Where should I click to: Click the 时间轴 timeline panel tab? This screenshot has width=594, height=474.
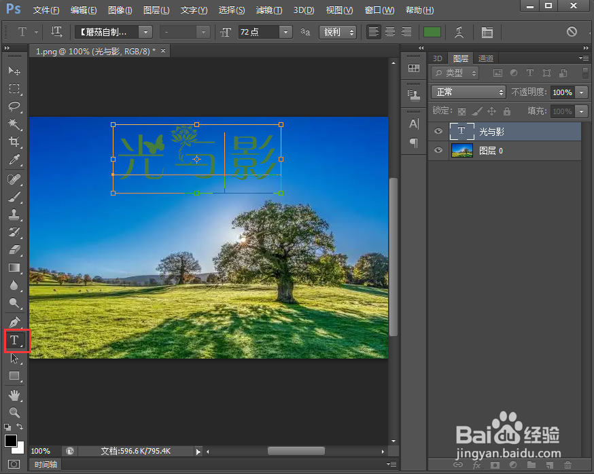click(46, 464)
